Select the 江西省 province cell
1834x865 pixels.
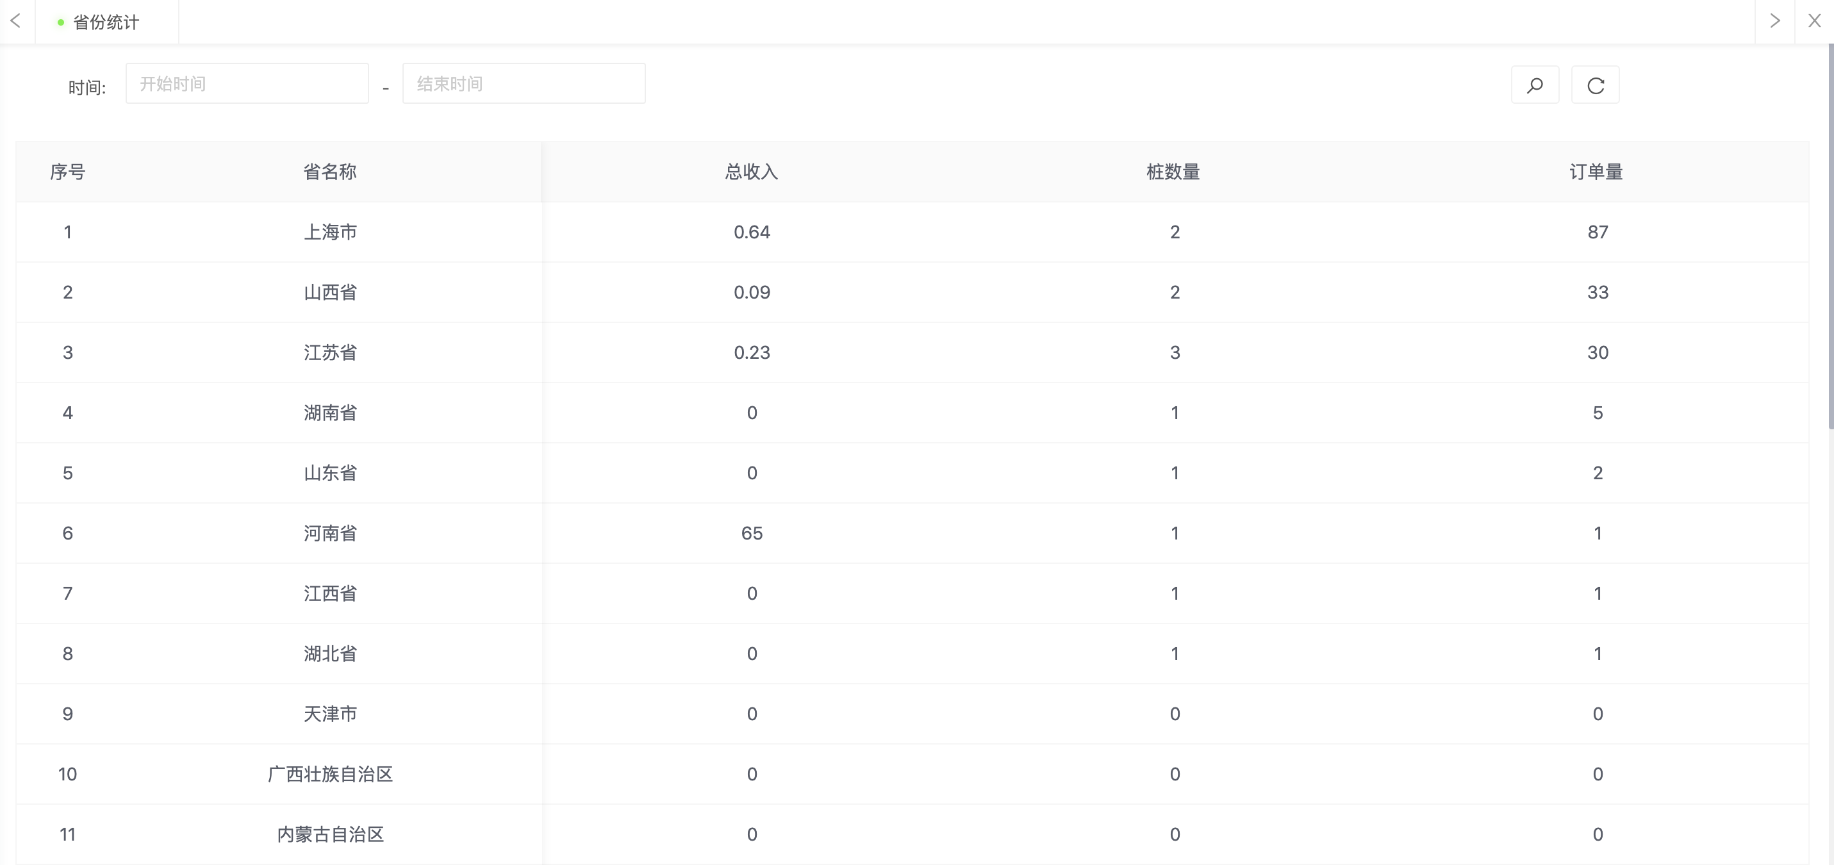329,594
